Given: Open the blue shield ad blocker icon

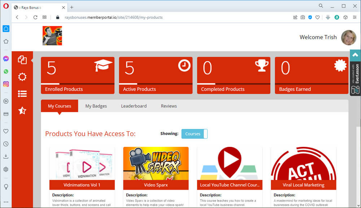Looking at the screenshot, I should (x=310, y=17).
